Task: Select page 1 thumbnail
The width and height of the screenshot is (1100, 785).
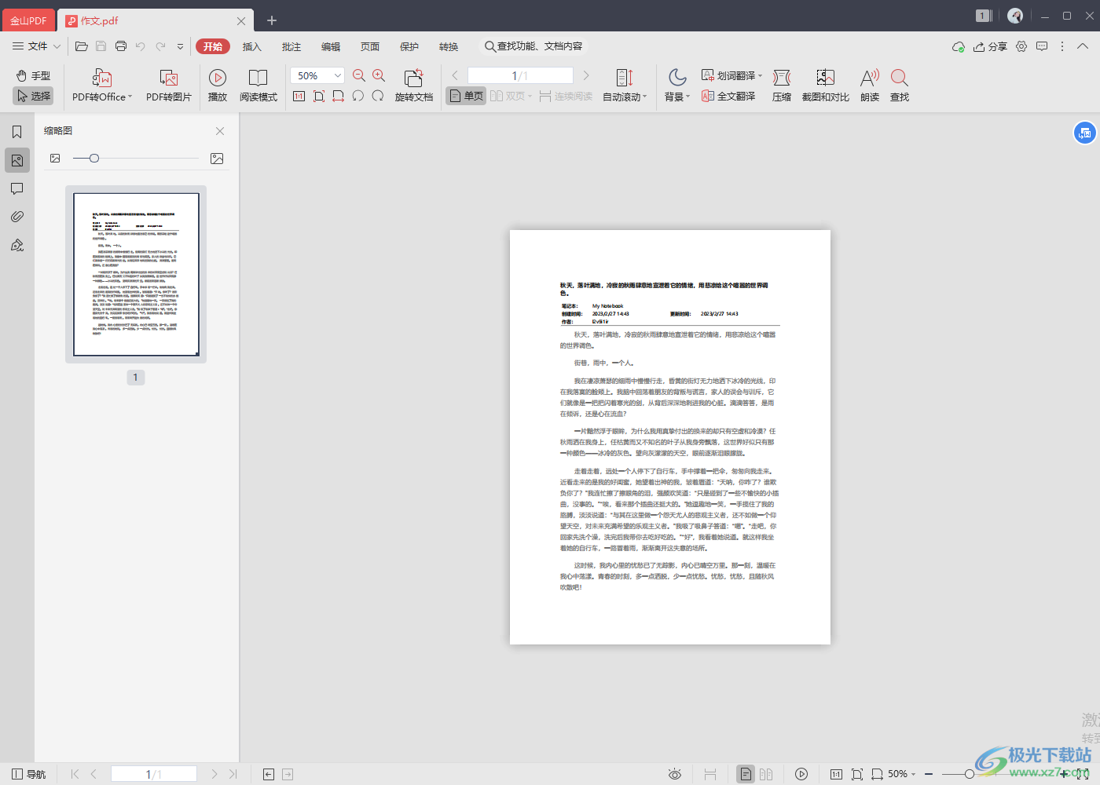Action: (136, 275)
